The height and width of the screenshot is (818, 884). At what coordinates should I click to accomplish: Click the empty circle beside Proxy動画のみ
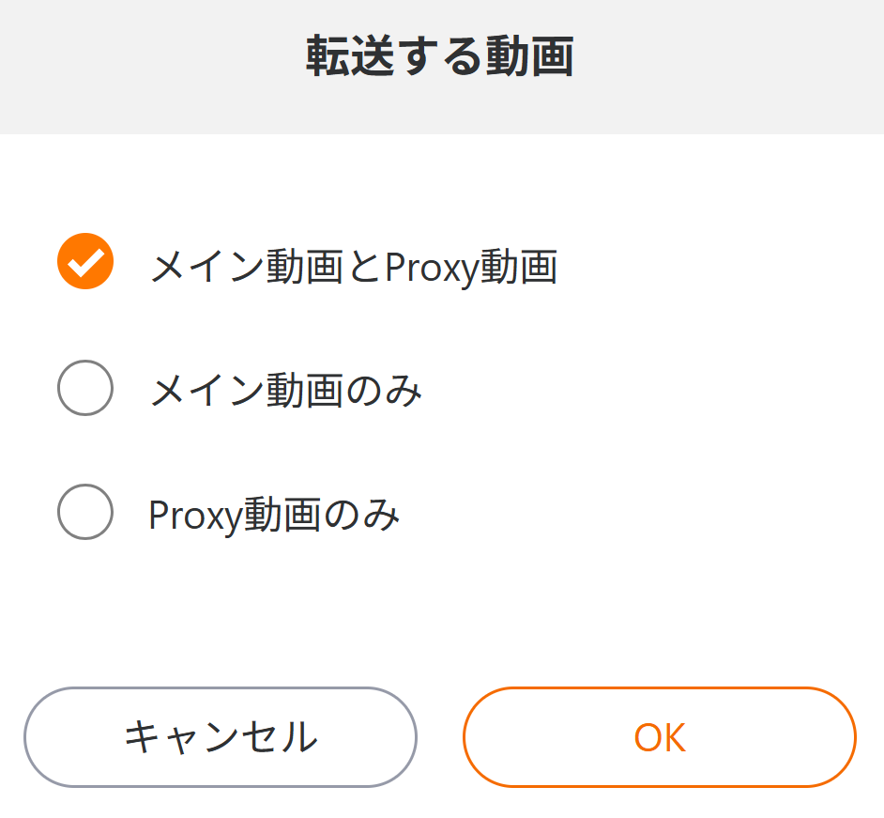(x=85, y=512)
